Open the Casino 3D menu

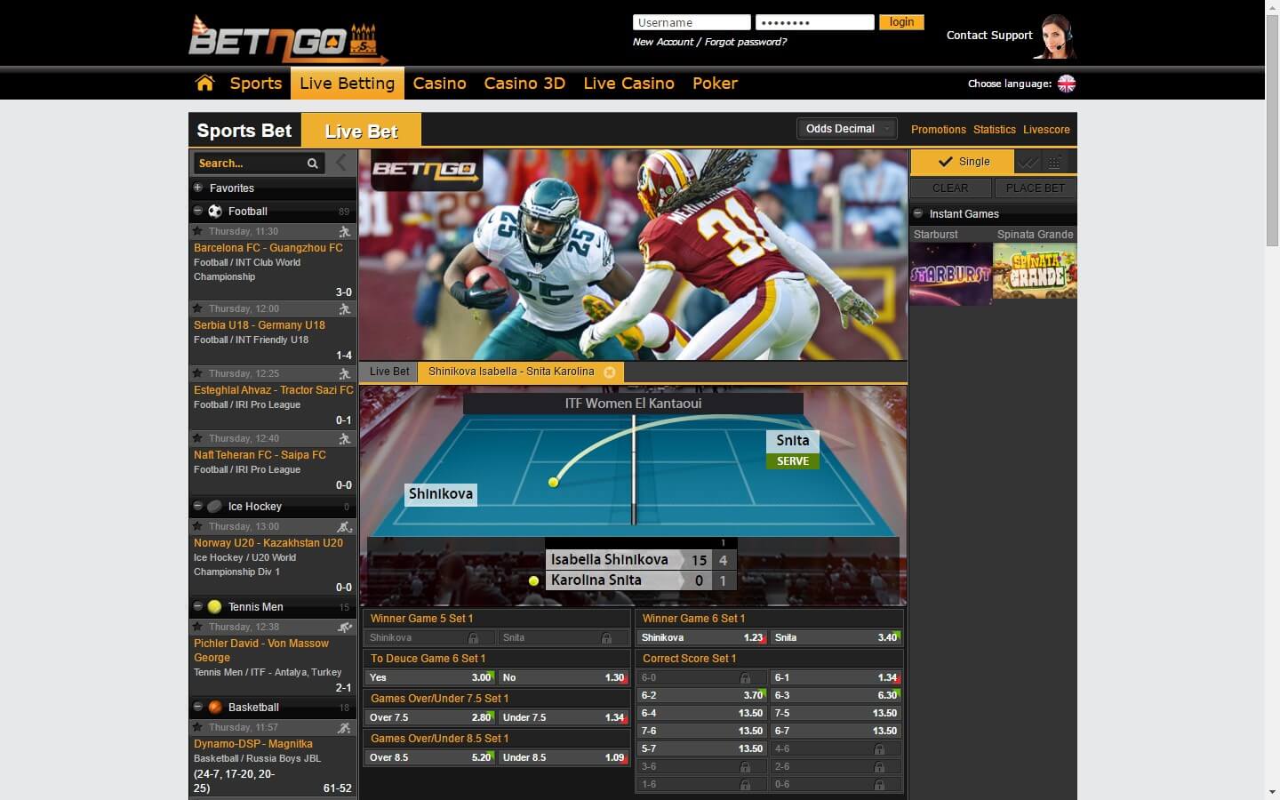coord(524,84)
